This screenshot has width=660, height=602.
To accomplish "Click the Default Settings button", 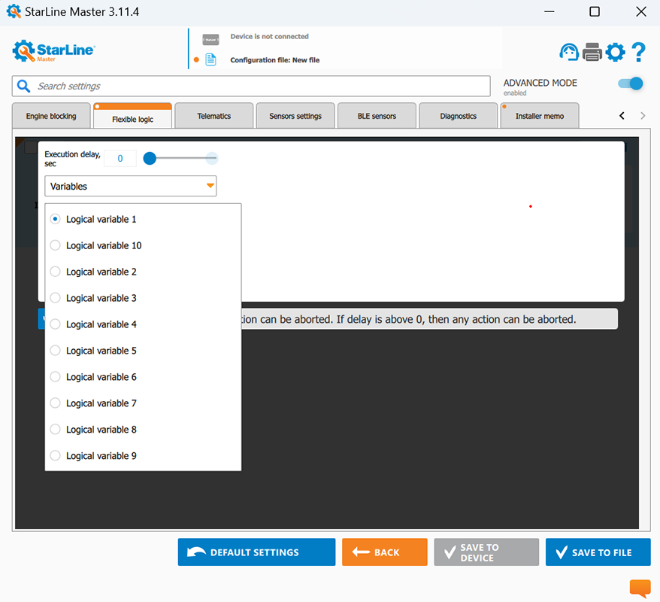I will pos(257,552).
